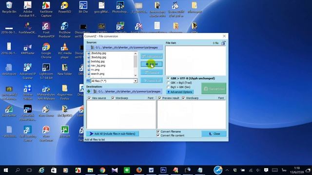312x175 pixels.
Task: Open Adobe Acrobat 9 desktop shortcut
Action: pos(27,9)
